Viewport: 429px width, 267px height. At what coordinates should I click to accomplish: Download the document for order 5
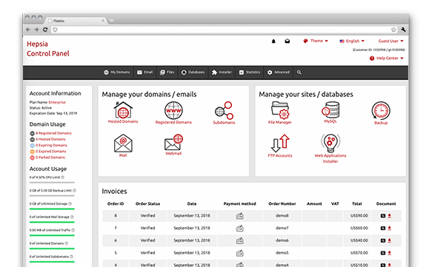click(x=389, y=253)
